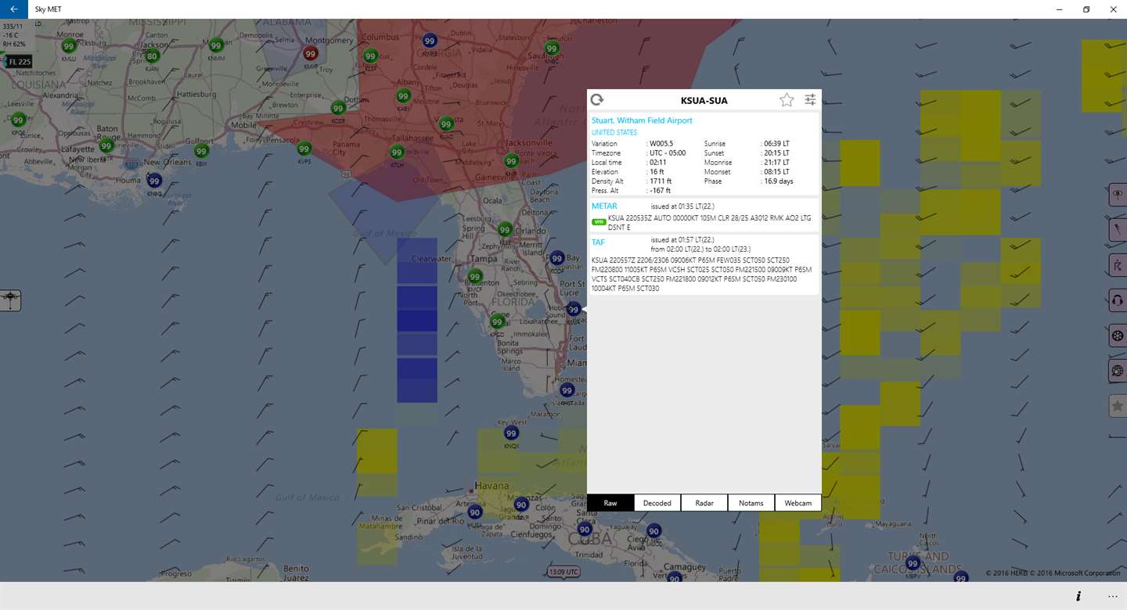1127x610 pixels.
Task: Click the Phase value 16.9 days
Action: click(x=778, y=181)
